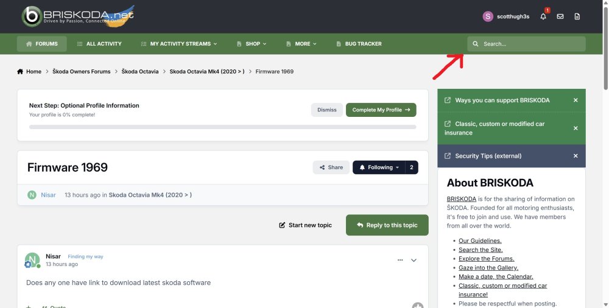Expand My Activity Streams menu
Viewport: 609px width, 308px height.
(x=178, y=44)
